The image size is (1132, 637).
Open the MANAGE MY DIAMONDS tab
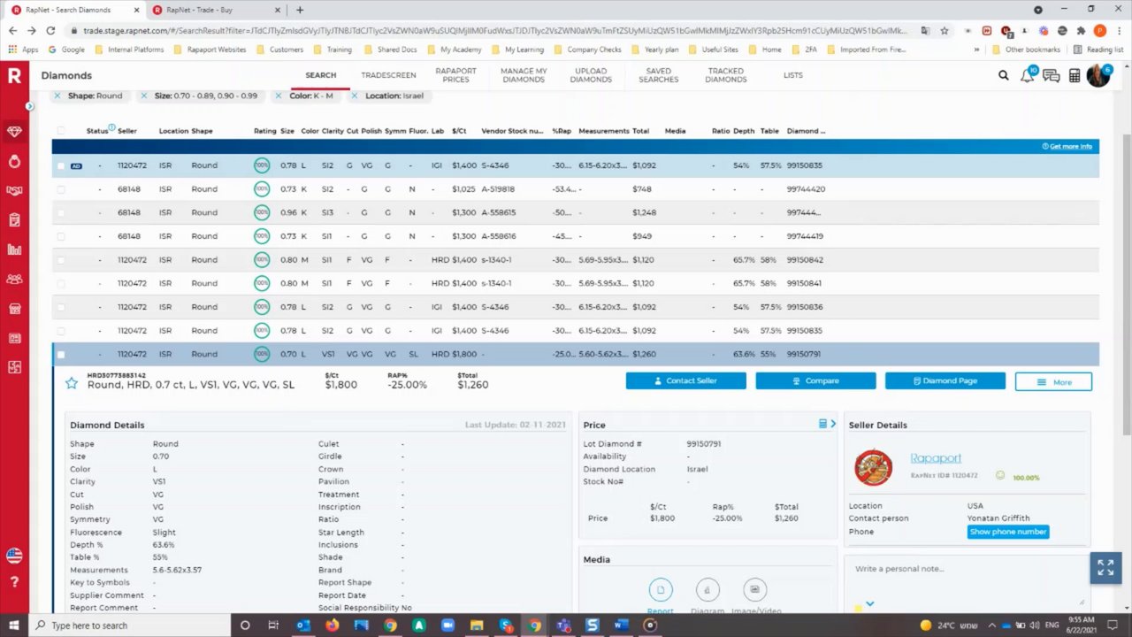coord(524,75)
